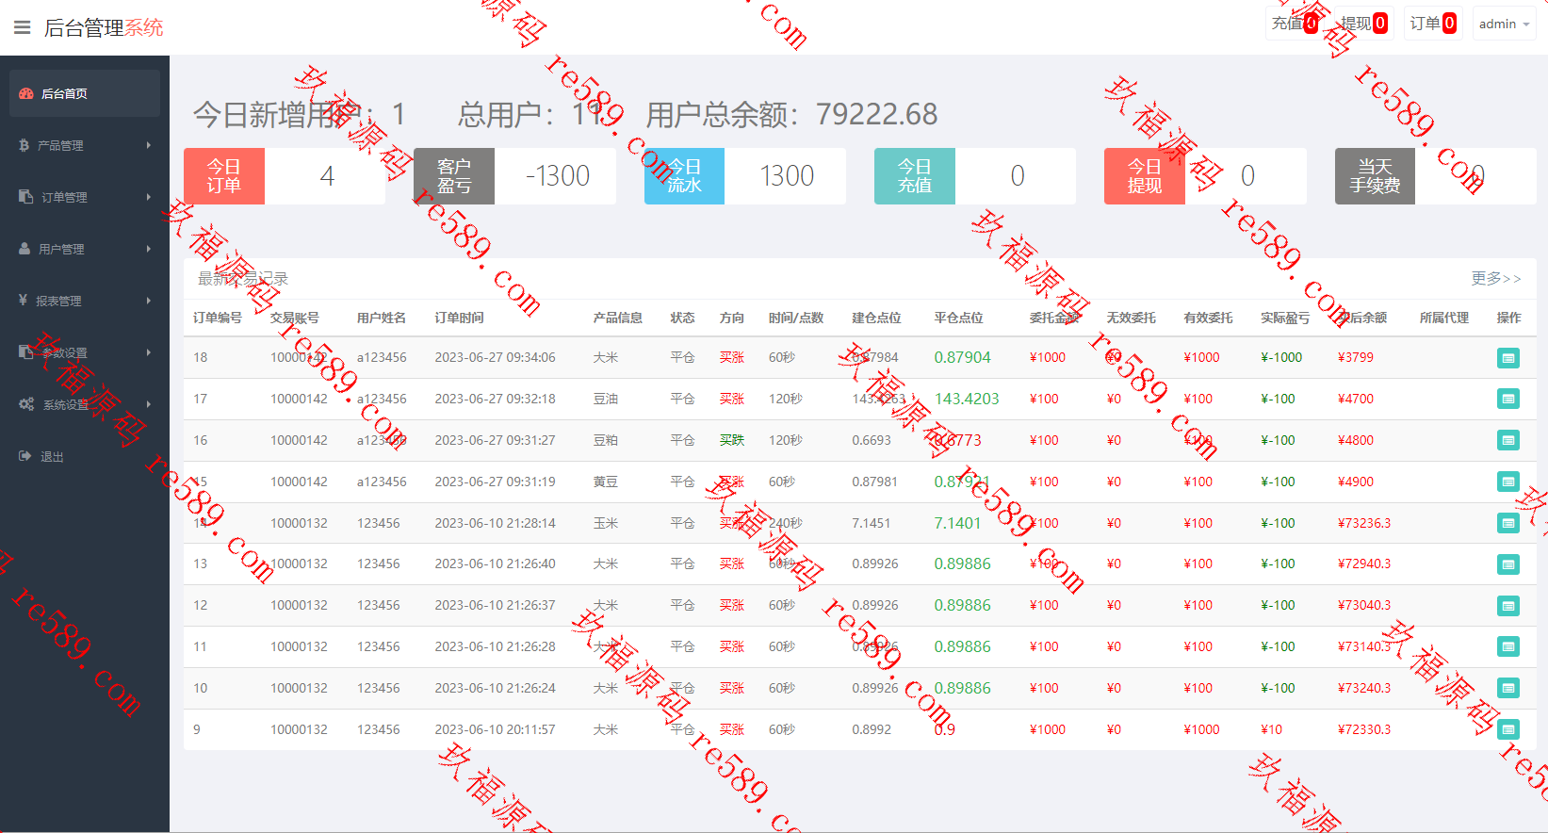The image size is (1548, 833).
Task: Open the 更多>> link for transactions
Action: point(1496,279)
